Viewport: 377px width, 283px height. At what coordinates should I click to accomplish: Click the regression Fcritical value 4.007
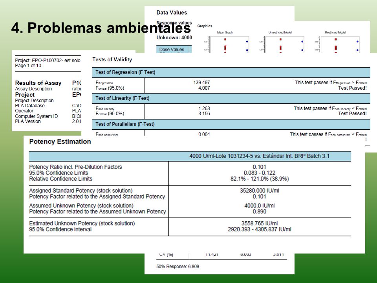pyautogui.click(x=204, y=88)
